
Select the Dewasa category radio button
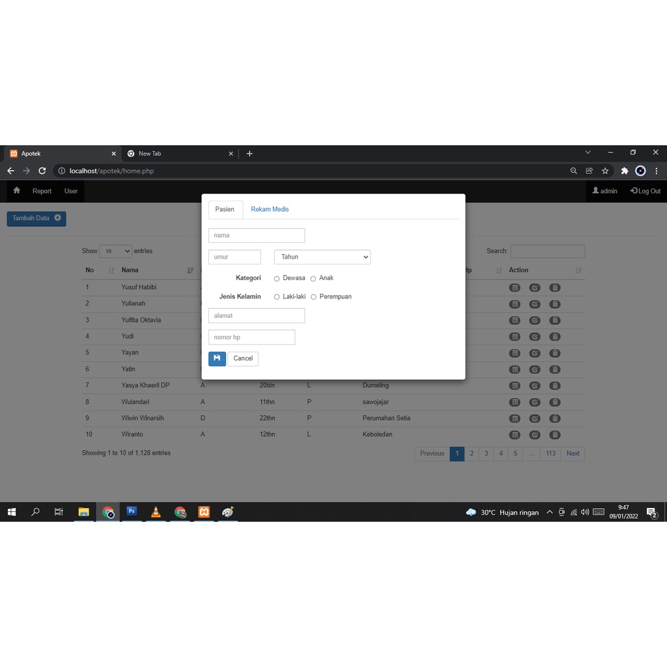[x=276, y=279]
